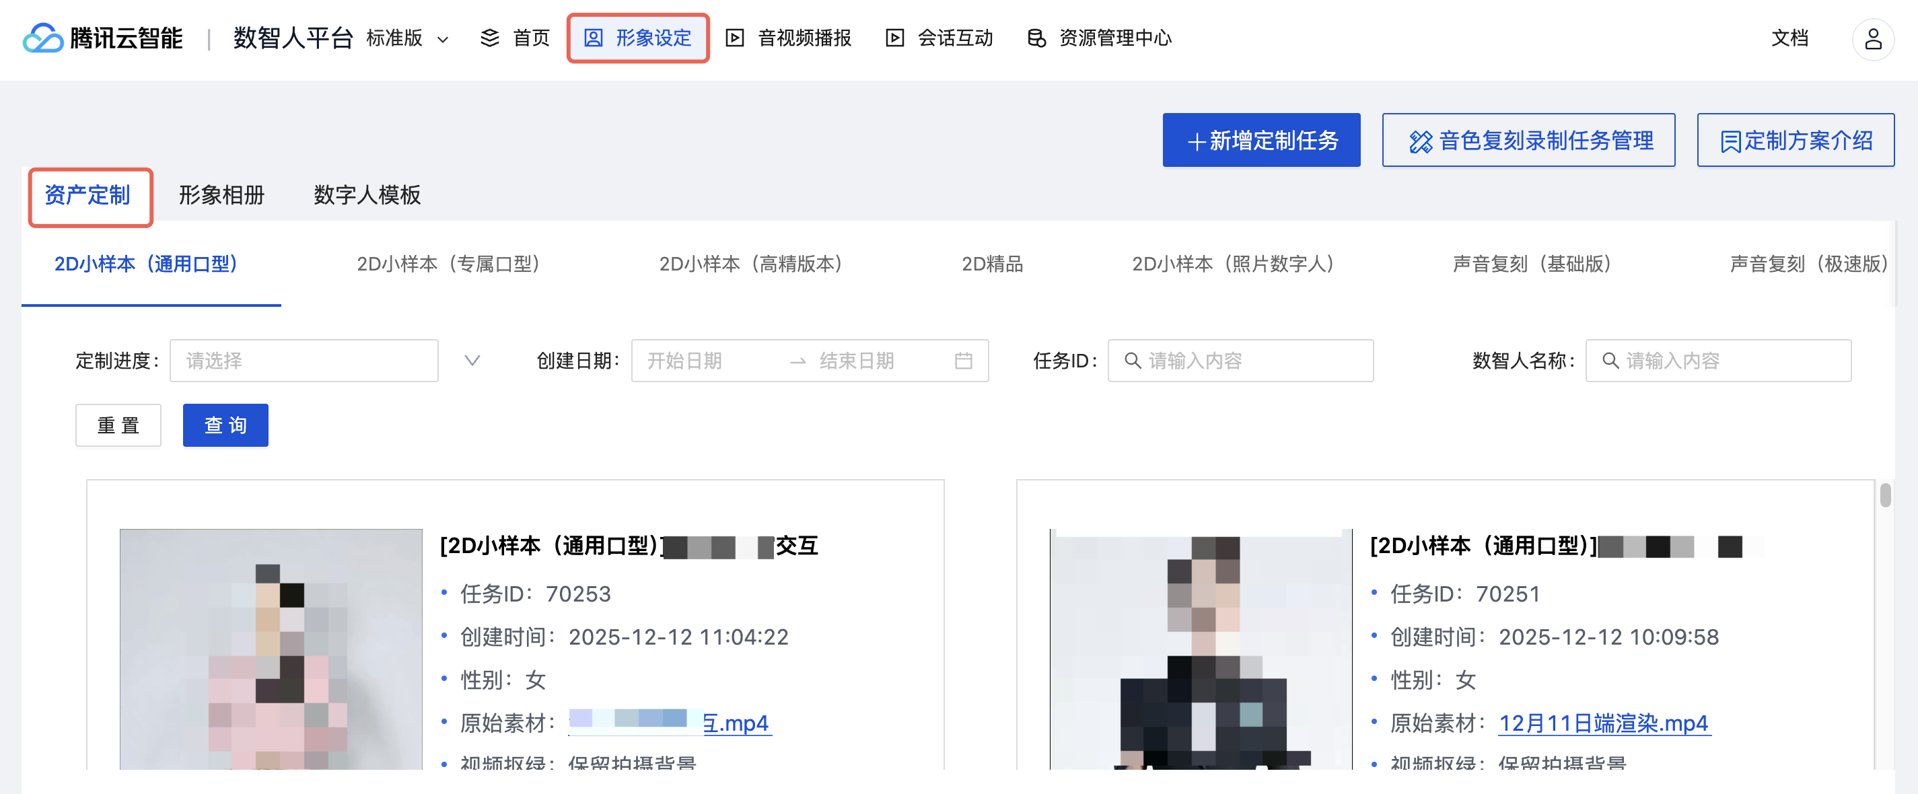The height and width of the screenshot is (794, 1918).
Task: Open 资源管理中心 via its database icon
Action: coord(1036,38)
